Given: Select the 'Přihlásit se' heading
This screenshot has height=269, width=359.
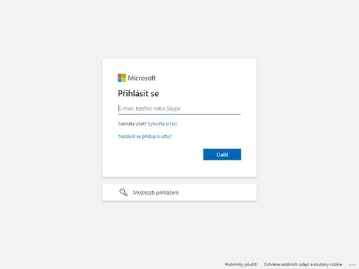Looking at the screenshot, I should [138, 93].
